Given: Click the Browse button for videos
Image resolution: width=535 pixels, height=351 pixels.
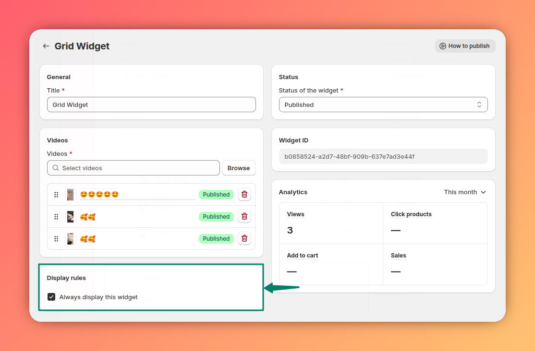Looking at the screenshot, I should (x=239, y=168).
